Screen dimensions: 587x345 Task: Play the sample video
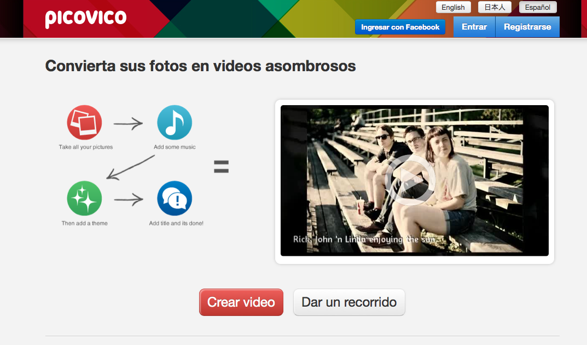coord(409,180)
